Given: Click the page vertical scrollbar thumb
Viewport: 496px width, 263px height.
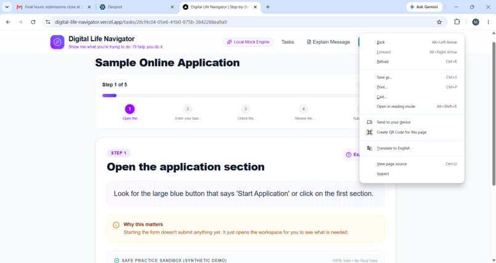Looking at the screenshot, I should point(494,114).
